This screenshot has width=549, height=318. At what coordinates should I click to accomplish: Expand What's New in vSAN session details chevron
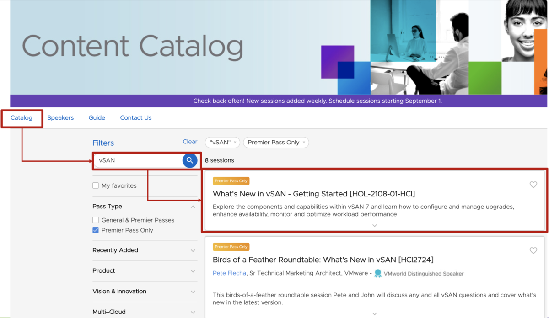point(375,225)
